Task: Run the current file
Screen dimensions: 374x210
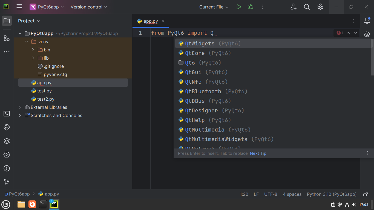Action: [239, 7]
